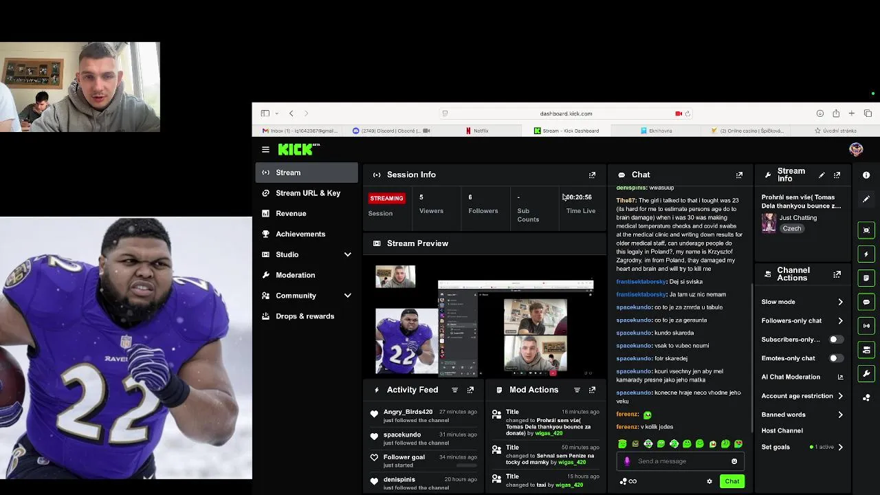Click the purple microphone icon in chat
Viewport: 880px width, 495px height.
(627, 461)
